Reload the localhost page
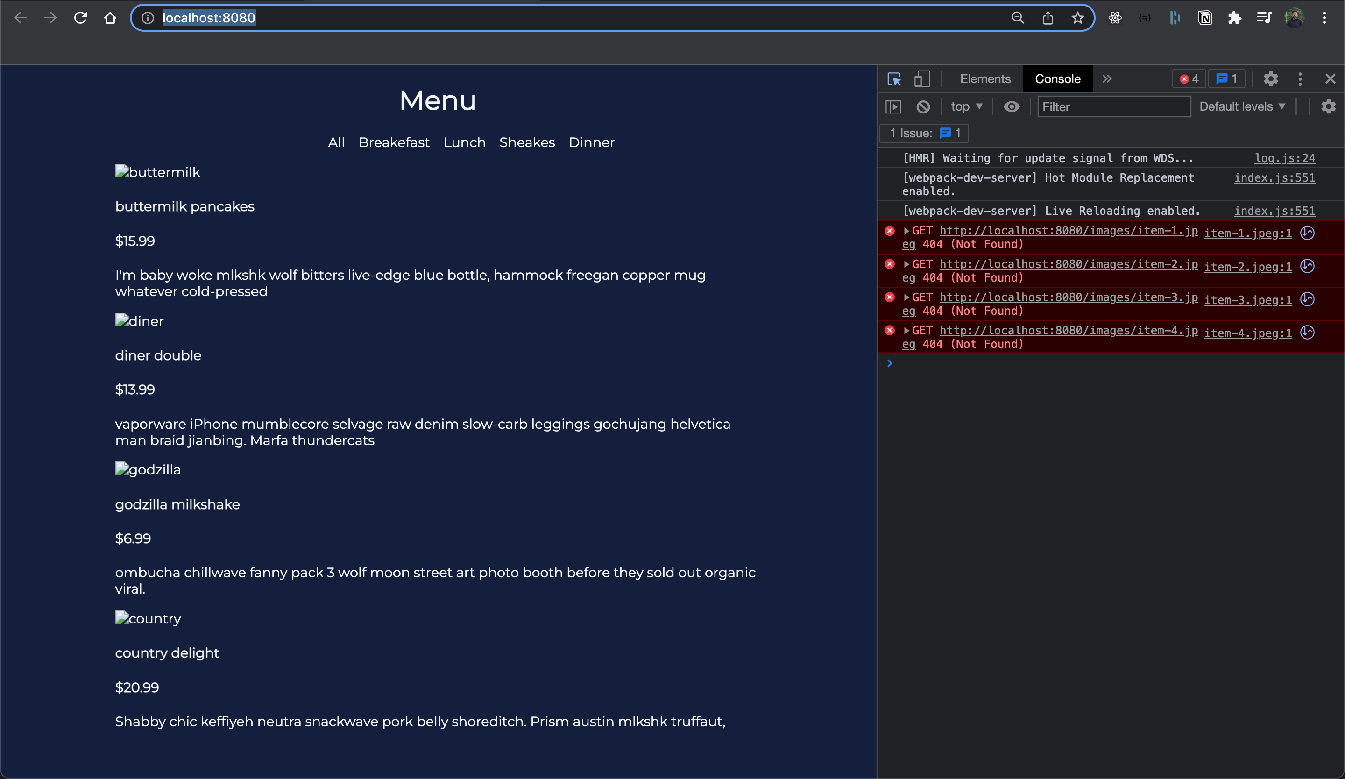 pyautogui.click(x=80, y=18)
